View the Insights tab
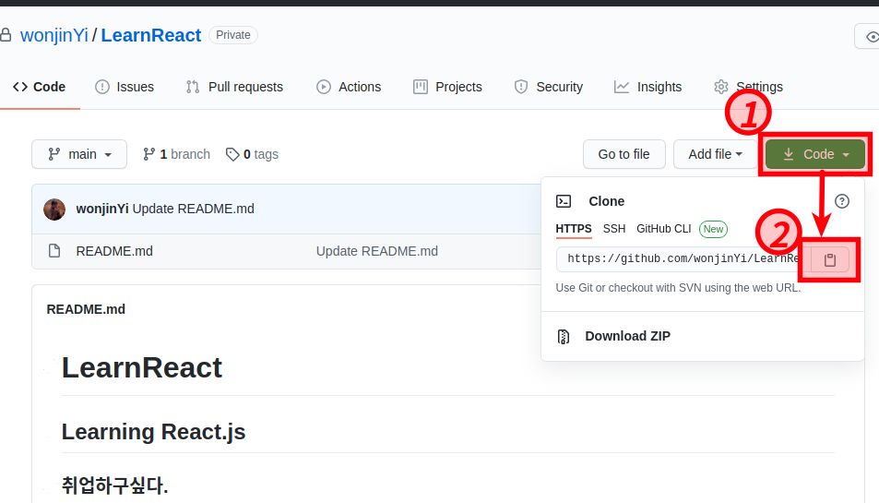The image size is (879, 503). pos(648,87)
